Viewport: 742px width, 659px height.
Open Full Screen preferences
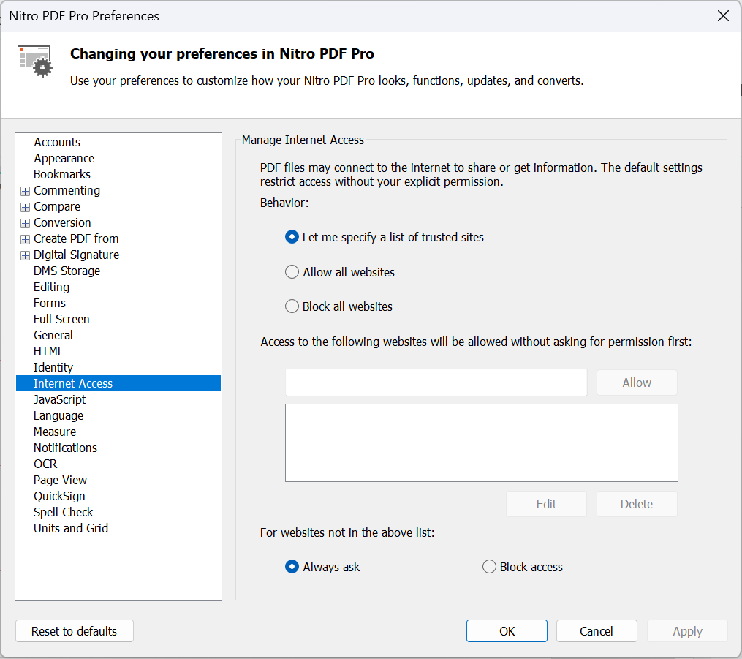[61, 319]
